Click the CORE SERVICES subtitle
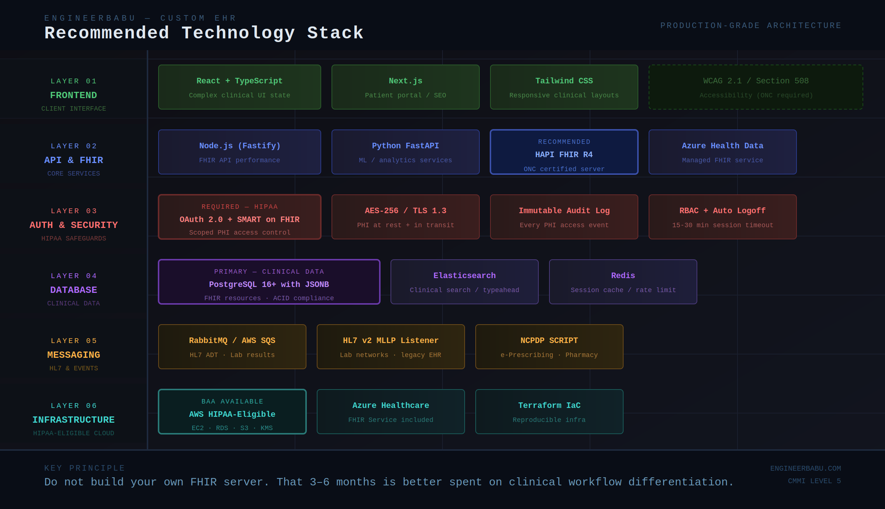This screenshot has height=509, width=885. coord(74,173)
